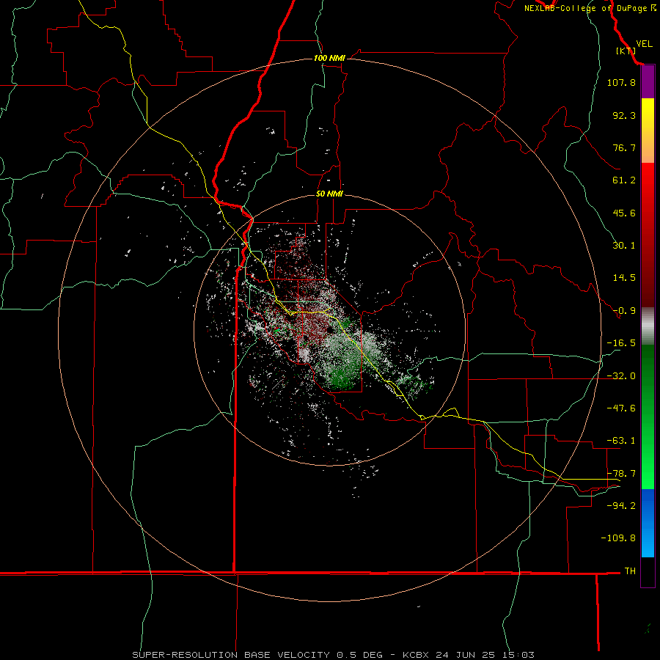This screenshot has width=660, height=660.
Task: Click the 107.8 scale value
Action: click(621, 82)
